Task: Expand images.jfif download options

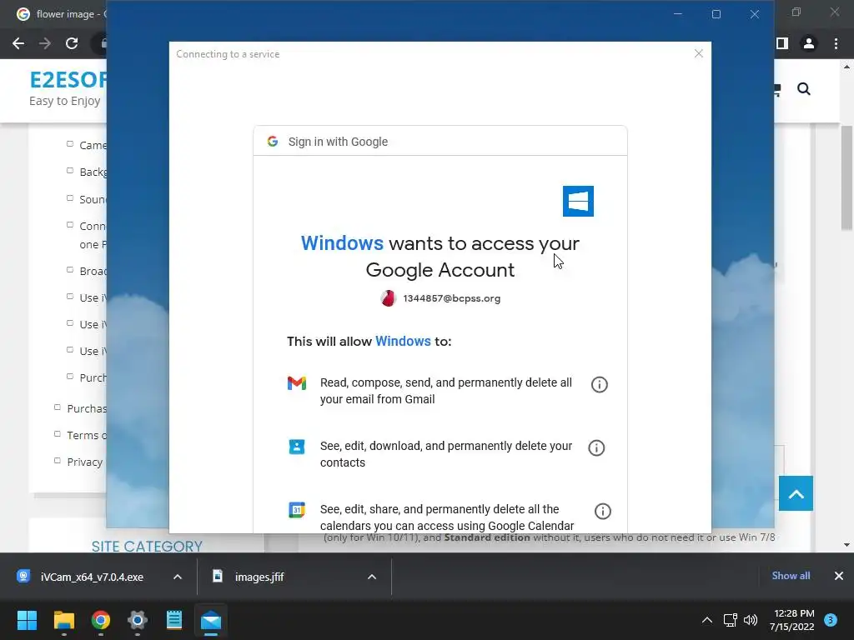Action: [372, 577]
